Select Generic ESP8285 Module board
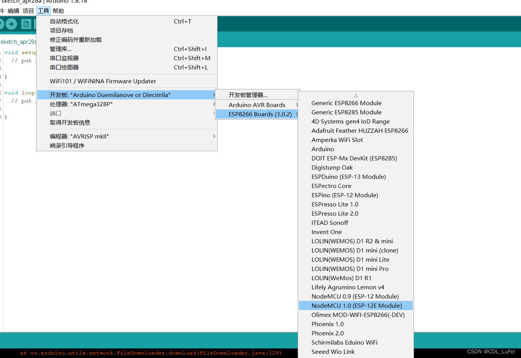Viewport: 521px width, 358px height. pyautogui.click(x=356, y=112)
